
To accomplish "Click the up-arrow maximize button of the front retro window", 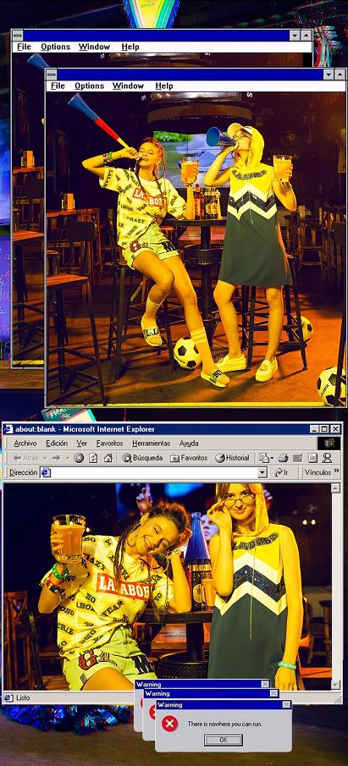I will click(340, 74).
